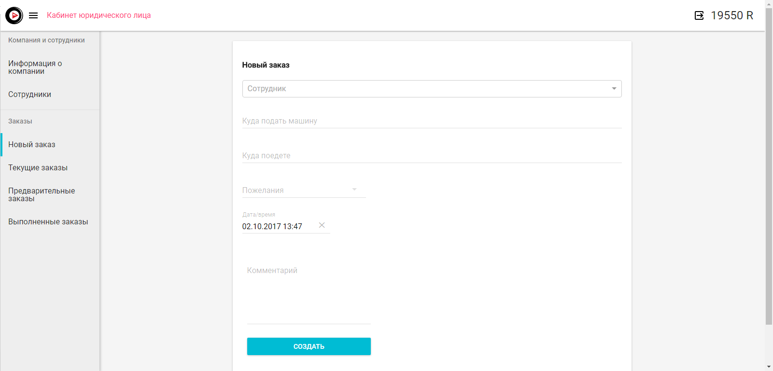Toggle the hamburger menu icon
Viewport: 773px width, 371px height.
pyautogui.click(x=33, y=15)
